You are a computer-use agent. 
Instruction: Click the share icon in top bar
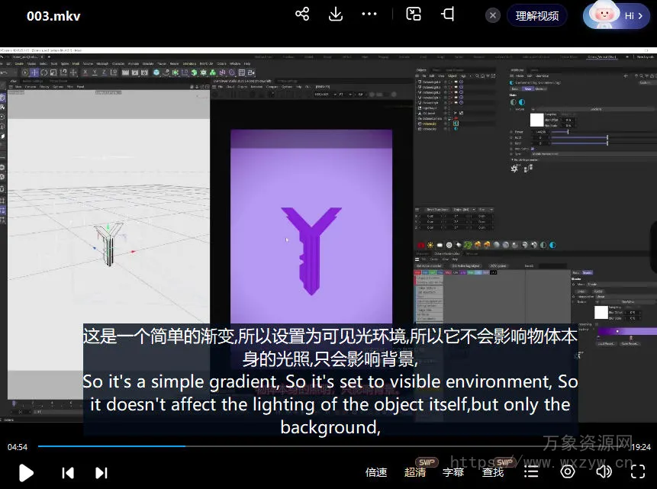[x=302, y=14]
